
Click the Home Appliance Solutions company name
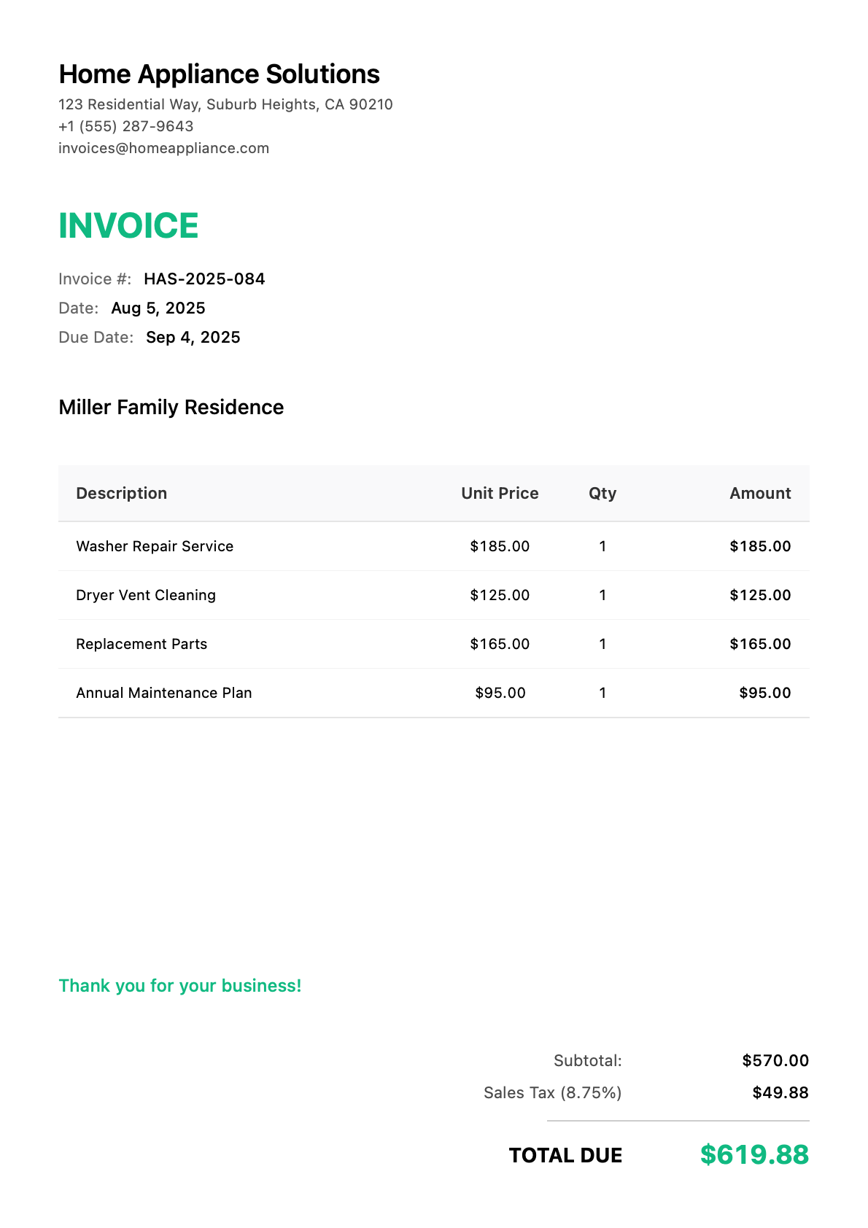[219, 74]
